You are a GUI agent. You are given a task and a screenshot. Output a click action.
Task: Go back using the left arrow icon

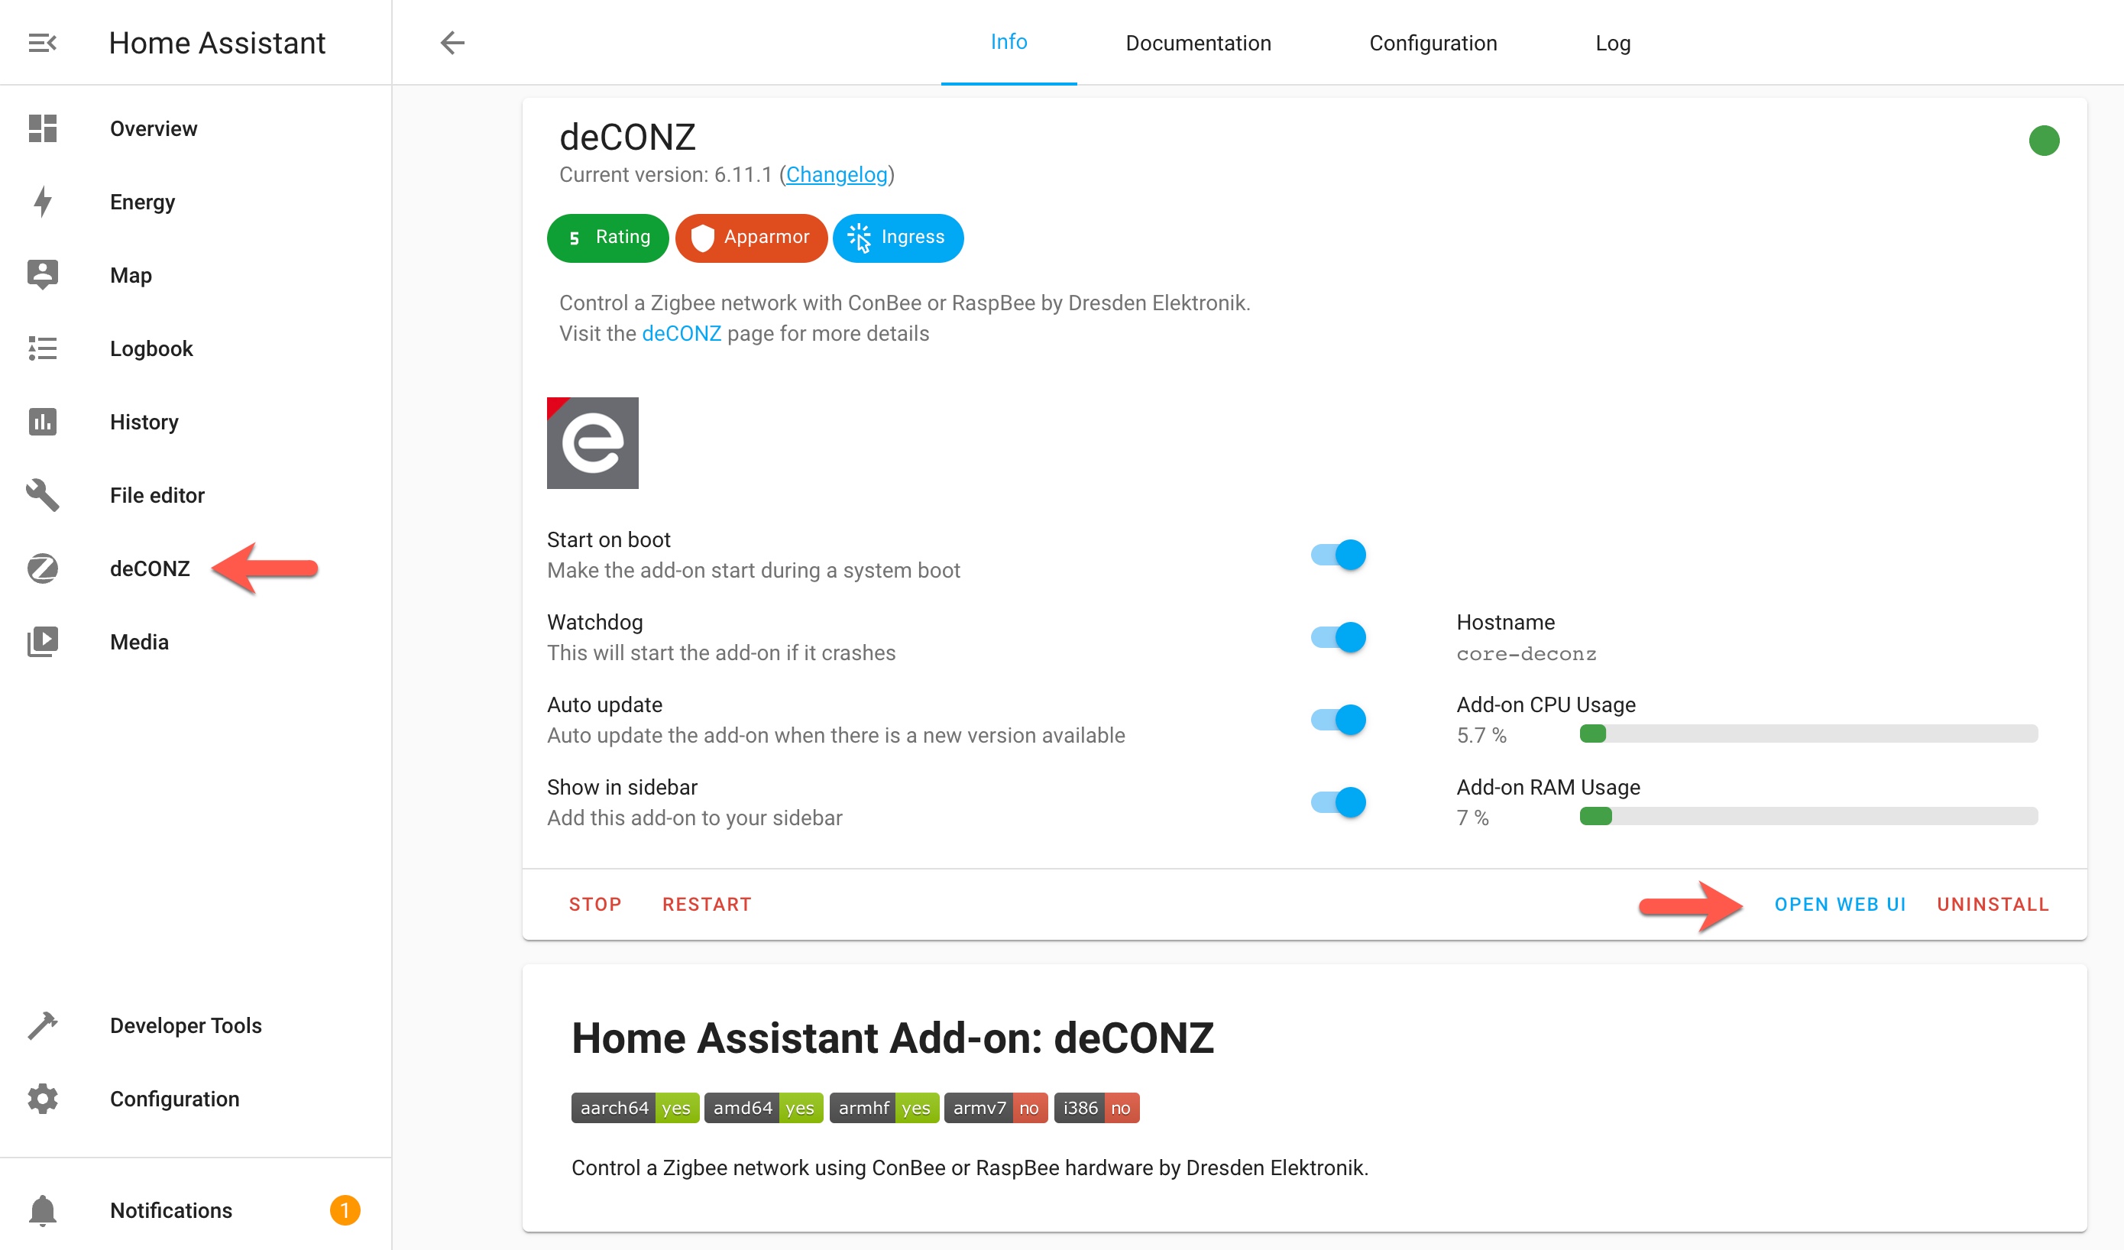tap(452, 43)
